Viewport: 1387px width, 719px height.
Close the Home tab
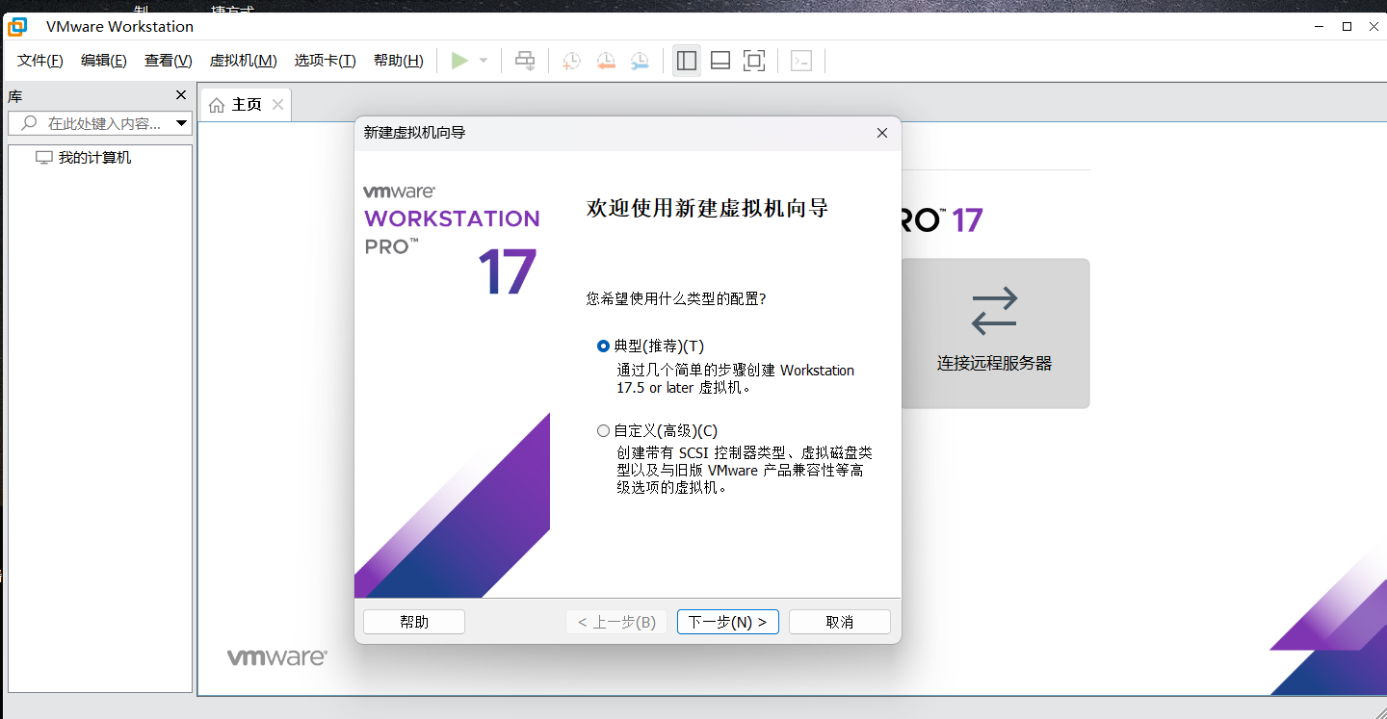click(x=277, y=104)
